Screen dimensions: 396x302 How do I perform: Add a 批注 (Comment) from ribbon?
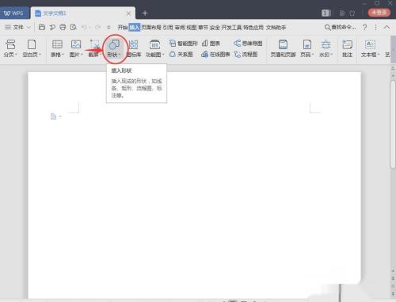[347, 48]
